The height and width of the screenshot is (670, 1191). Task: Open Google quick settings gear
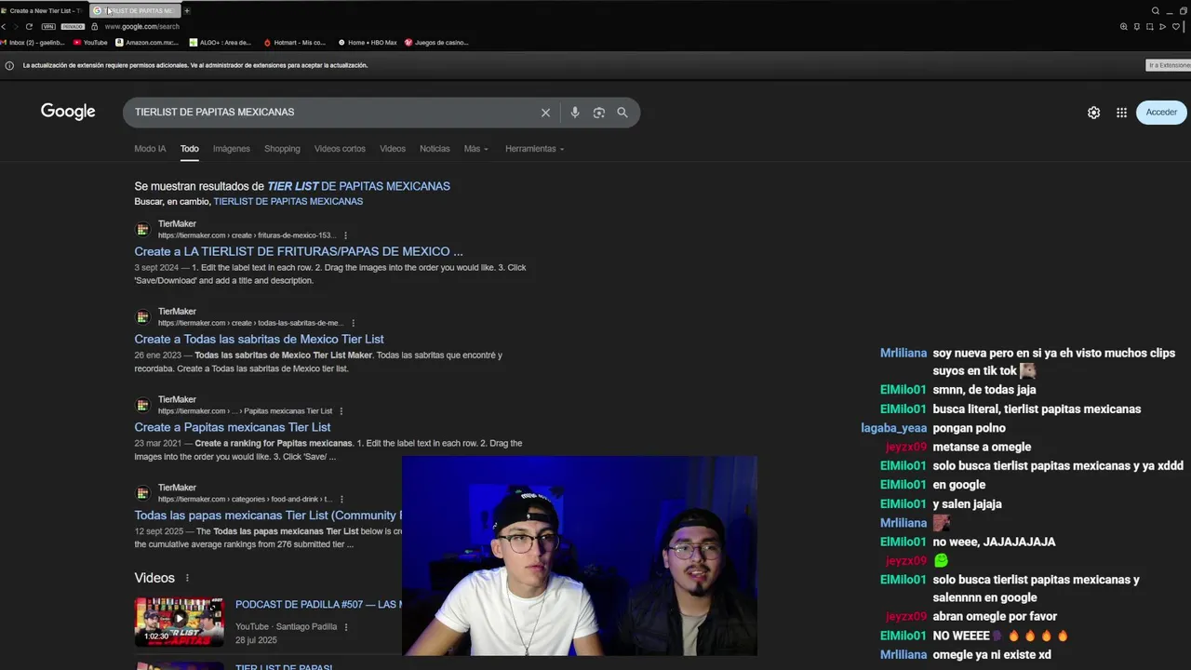pos(1094,113)
